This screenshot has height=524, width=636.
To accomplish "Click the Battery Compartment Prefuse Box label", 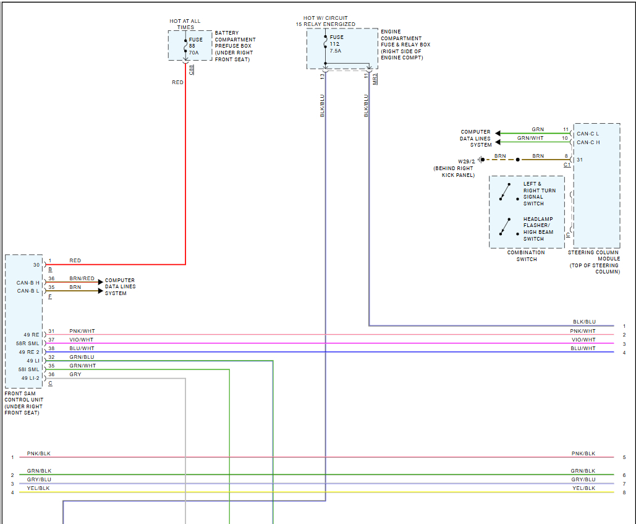I will tap(235, 46).
